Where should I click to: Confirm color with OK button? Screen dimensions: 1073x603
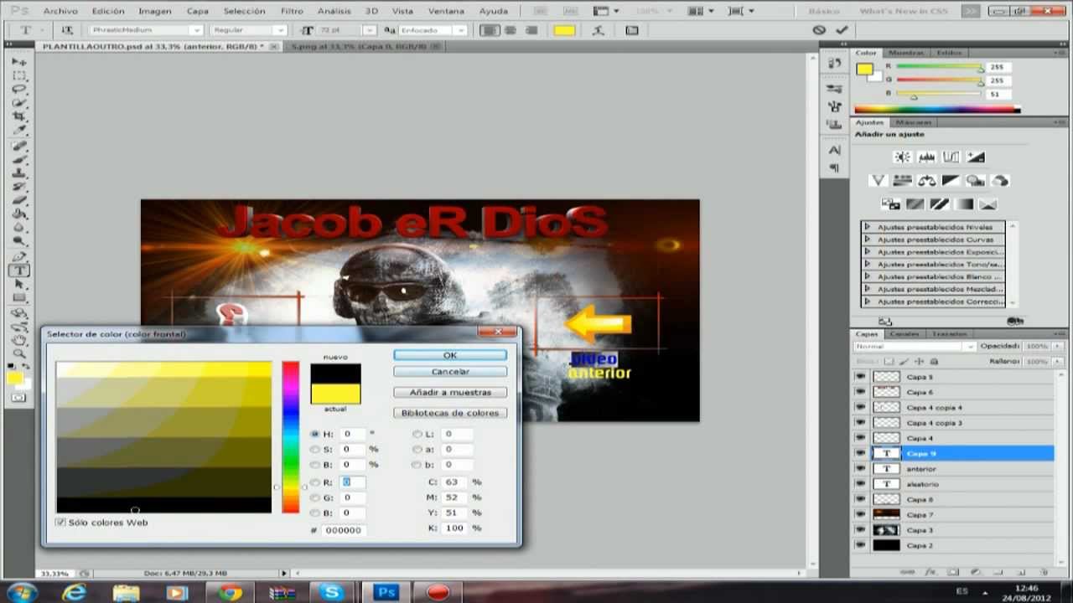point(450,355)
